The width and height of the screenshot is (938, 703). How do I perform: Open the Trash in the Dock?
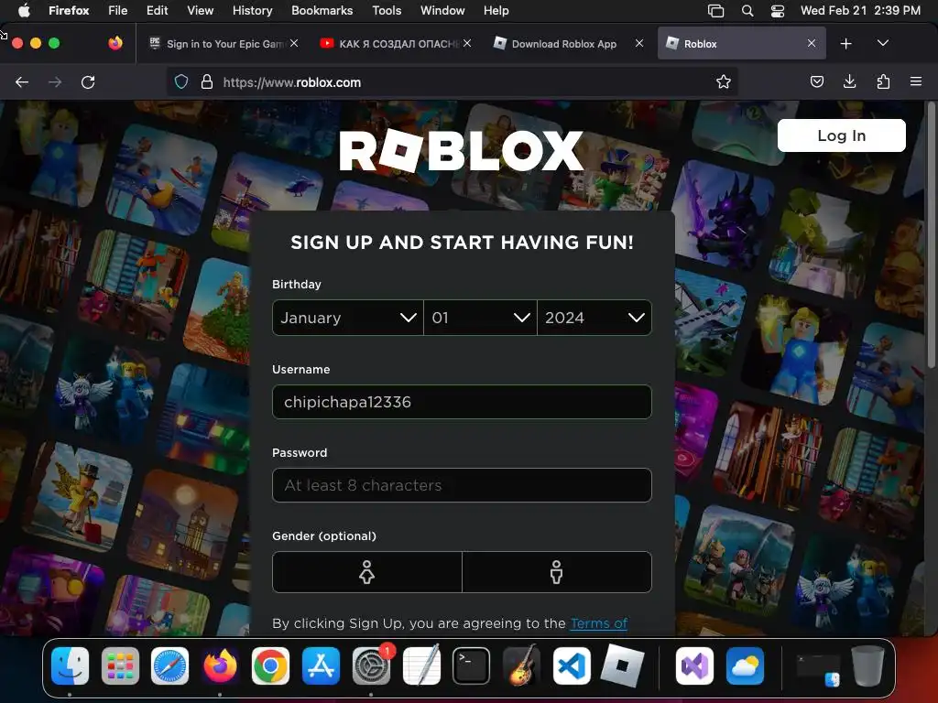(867, 666)
